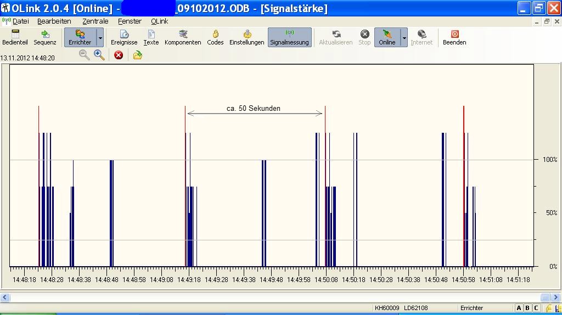Expand the Errichter dropdown arrow
This screenshot has width=562, height=315.
click(x=100, y=38)
